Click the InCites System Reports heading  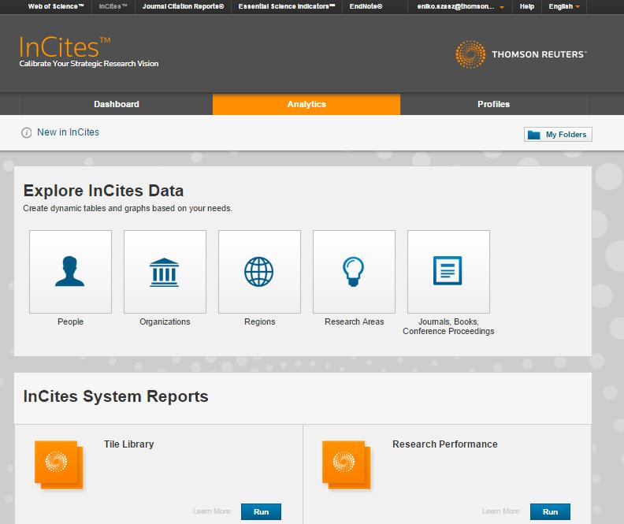[116, 396]
